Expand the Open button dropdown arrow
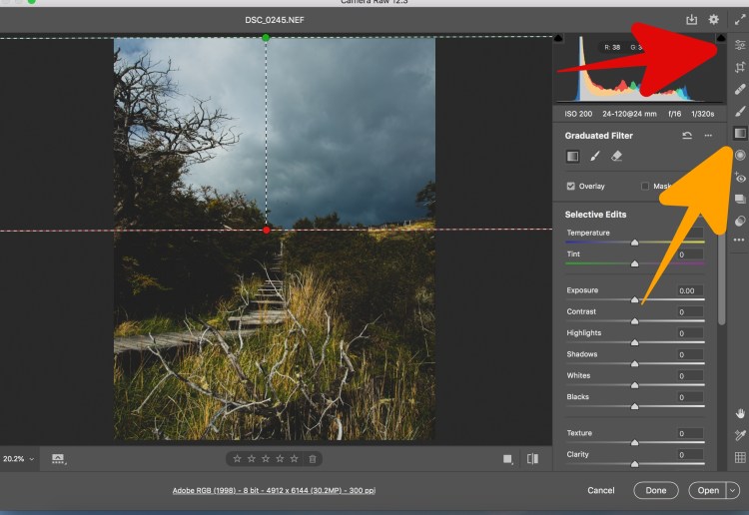 732,490
